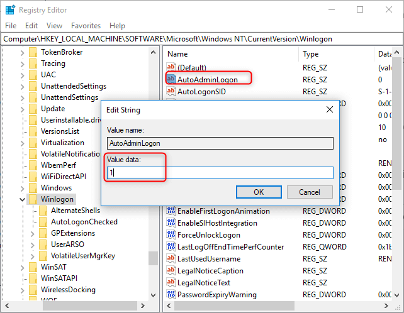This screenshot has height=313, width=404.
Task: Select the EnableFirstLogonAnimation DWORD icon
Action: [171, 211]
